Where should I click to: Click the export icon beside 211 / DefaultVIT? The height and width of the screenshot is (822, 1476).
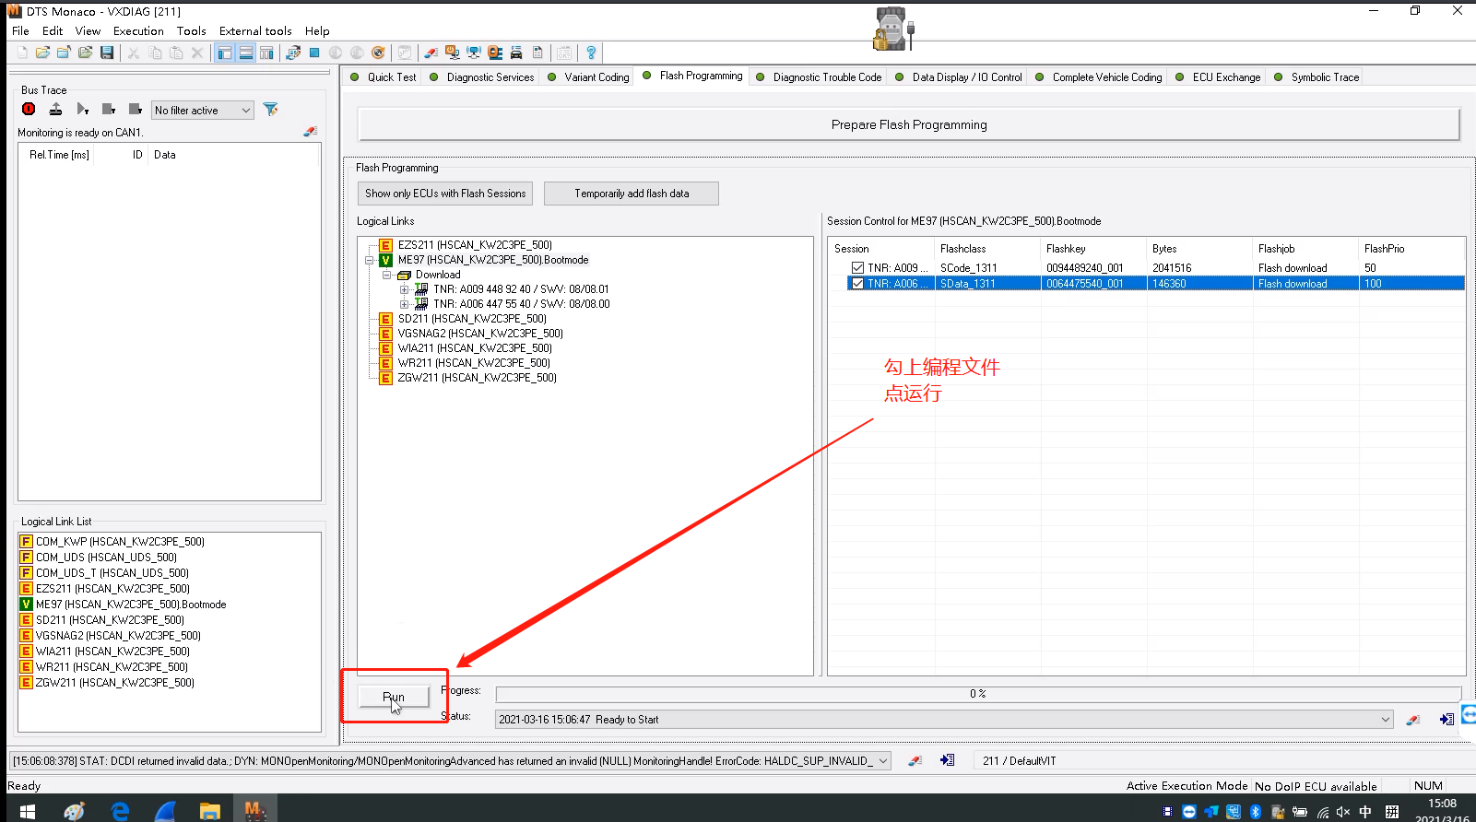coord(947,760)
